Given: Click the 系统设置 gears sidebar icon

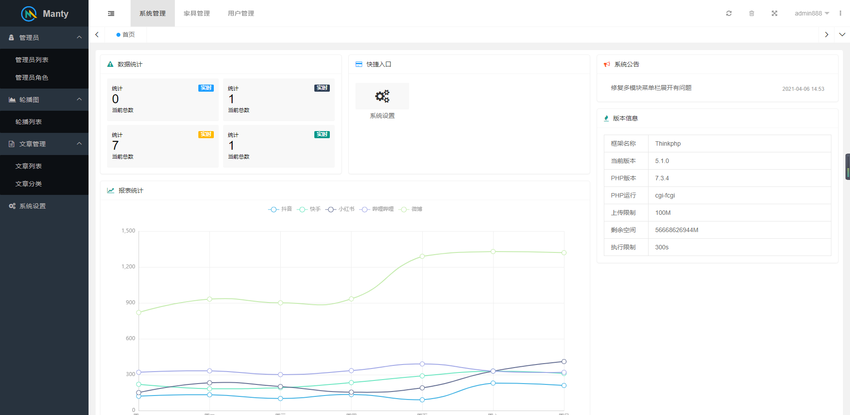Looking at the screenshot, I should [12, 206].
